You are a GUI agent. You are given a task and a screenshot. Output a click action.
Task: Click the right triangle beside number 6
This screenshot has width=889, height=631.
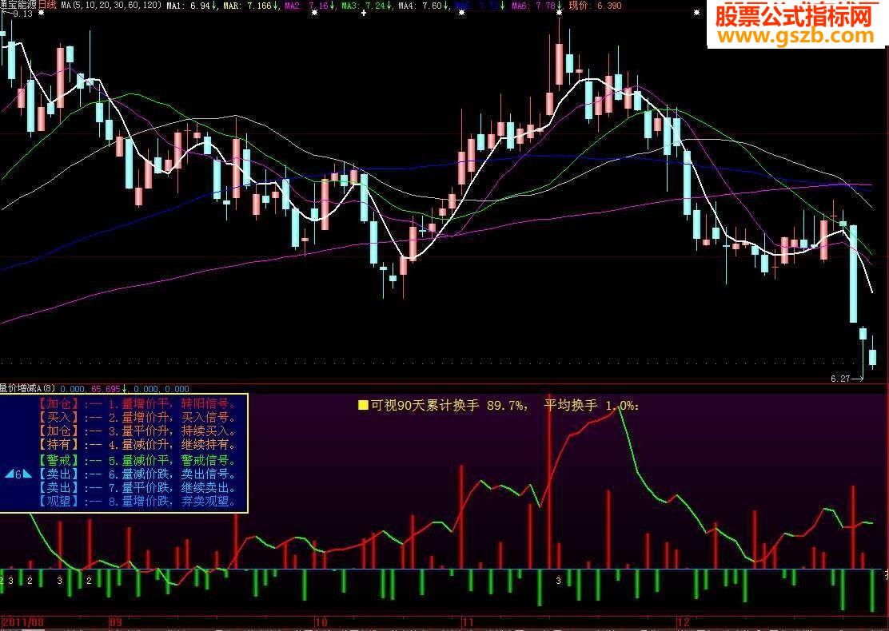coord(26,474)
